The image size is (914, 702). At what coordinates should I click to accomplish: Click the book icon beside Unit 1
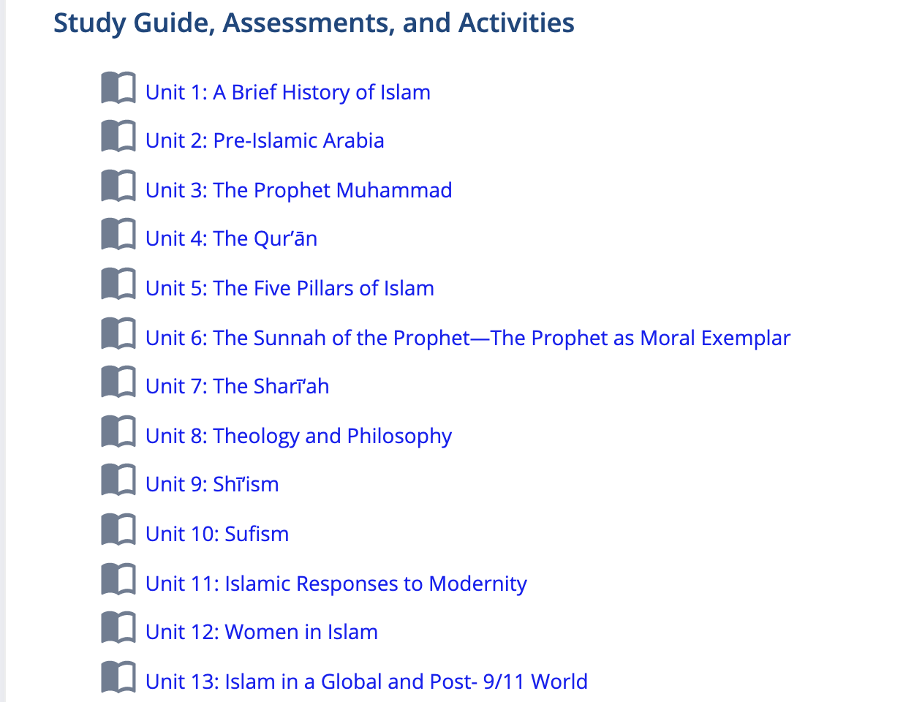pyautogui.click(x=118, y=88)
